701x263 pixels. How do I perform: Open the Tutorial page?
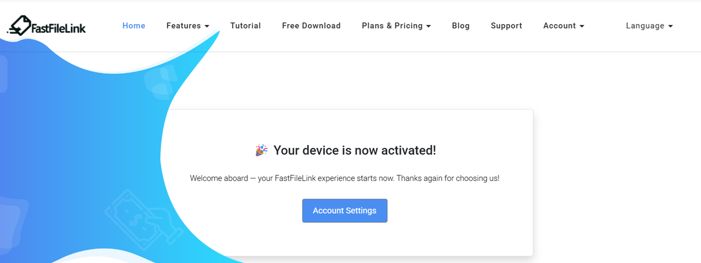pyautogui.click(x=246, y=26)
